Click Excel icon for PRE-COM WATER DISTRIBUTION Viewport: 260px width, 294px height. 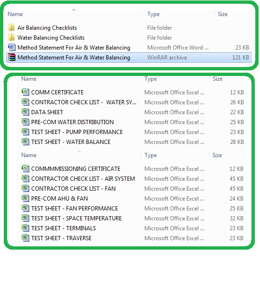pyautogui.click(x=25, y=122)
